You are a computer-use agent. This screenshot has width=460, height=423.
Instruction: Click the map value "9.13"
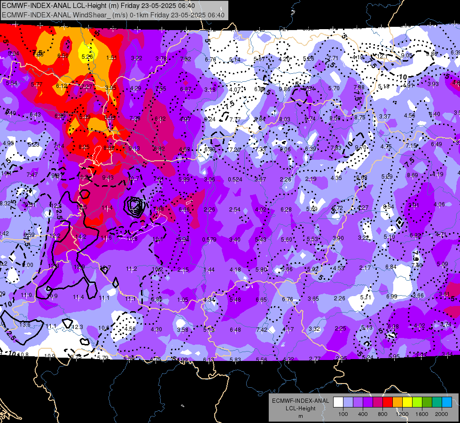coord(134,149)
